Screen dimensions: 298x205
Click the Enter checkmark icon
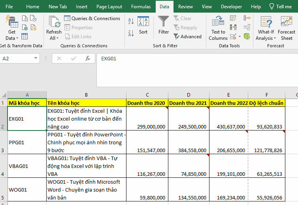(x=74, y=58)
